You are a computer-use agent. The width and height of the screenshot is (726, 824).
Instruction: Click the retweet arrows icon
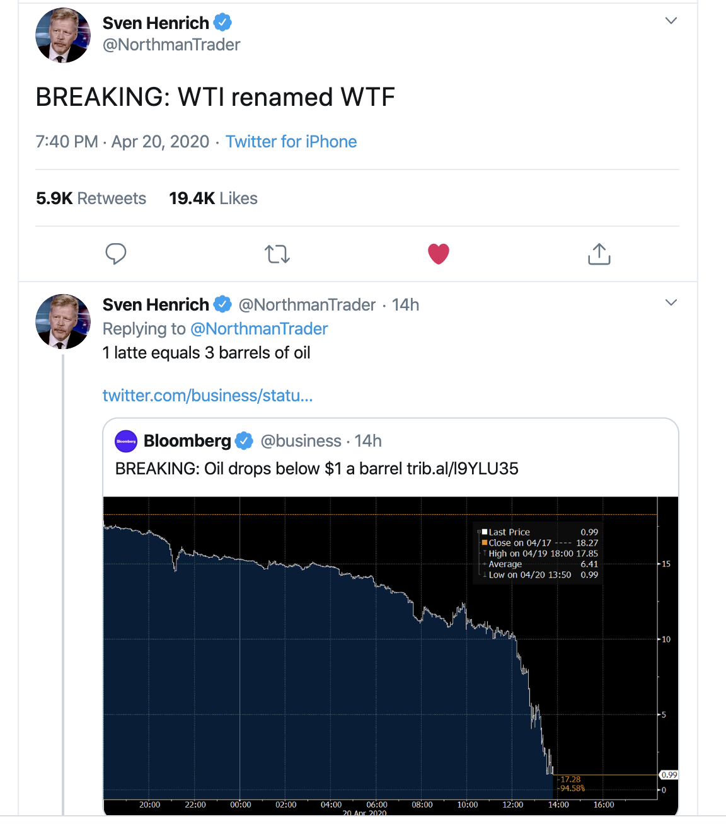pos(277,254)
